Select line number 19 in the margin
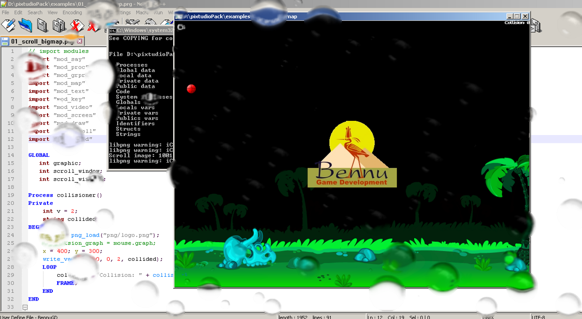Viewport: 582px width, 319px height. pos(11,195)
